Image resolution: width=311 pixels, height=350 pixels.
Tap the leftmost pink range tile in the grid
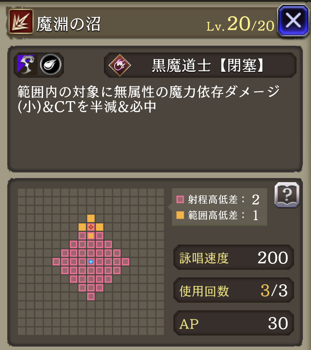pos(56,262)
